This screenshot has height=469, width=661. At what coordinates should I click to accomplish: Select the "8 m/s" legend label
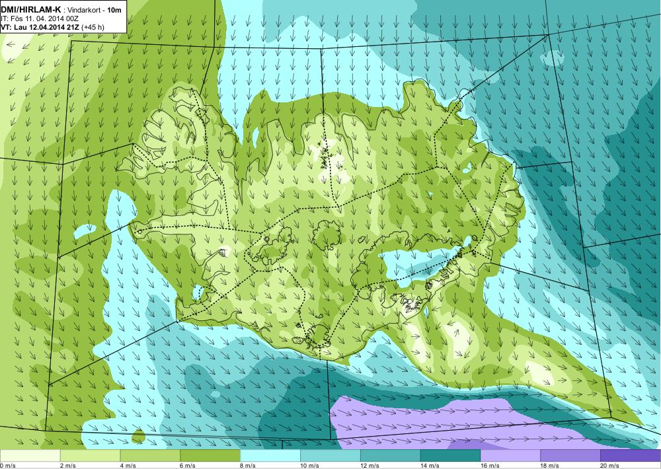coord(249,466)
